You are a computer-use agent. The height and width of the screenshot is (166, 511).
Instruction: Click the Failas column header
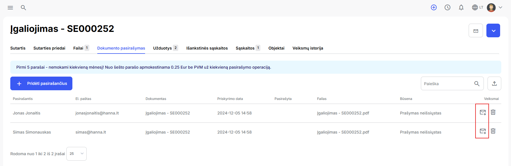pyautogui.click(x=322, y=99)
